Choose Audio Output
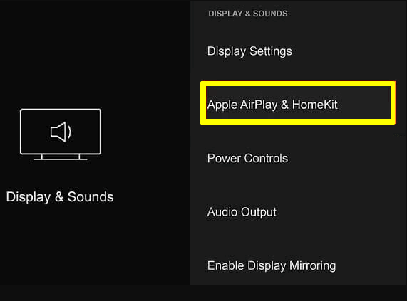 coord(242,212)
